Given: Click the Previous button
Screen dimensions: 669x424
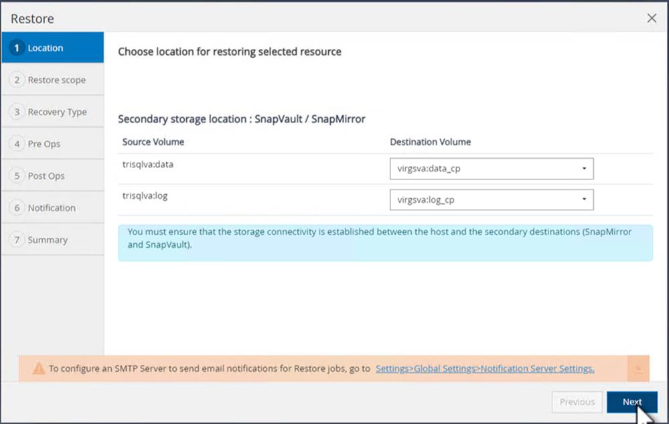Looking at the screenshot, I should (x=577, y=402).
